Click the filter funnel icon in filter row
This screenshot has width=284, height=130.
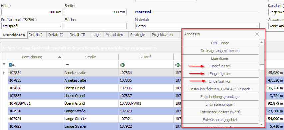[x=4, y=65]
